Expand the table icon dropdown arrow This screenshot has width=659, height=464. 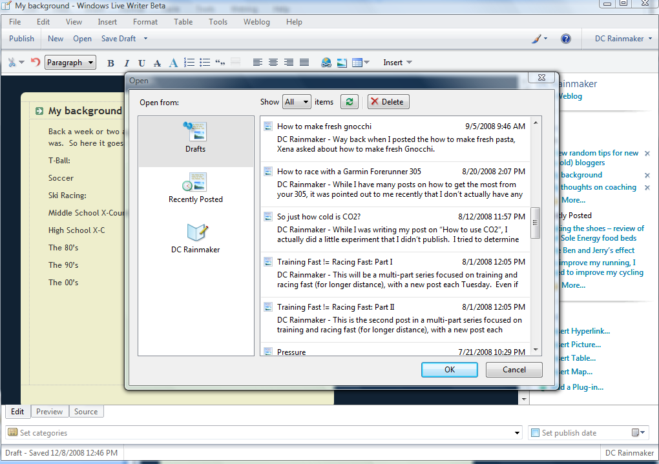366,63
